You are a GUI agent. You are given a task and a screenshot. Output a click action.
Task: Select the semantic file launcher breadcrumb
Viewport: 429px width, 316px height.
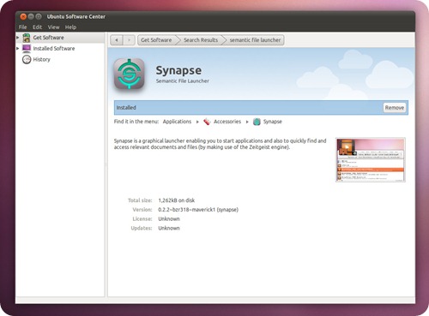coord(255,40)
